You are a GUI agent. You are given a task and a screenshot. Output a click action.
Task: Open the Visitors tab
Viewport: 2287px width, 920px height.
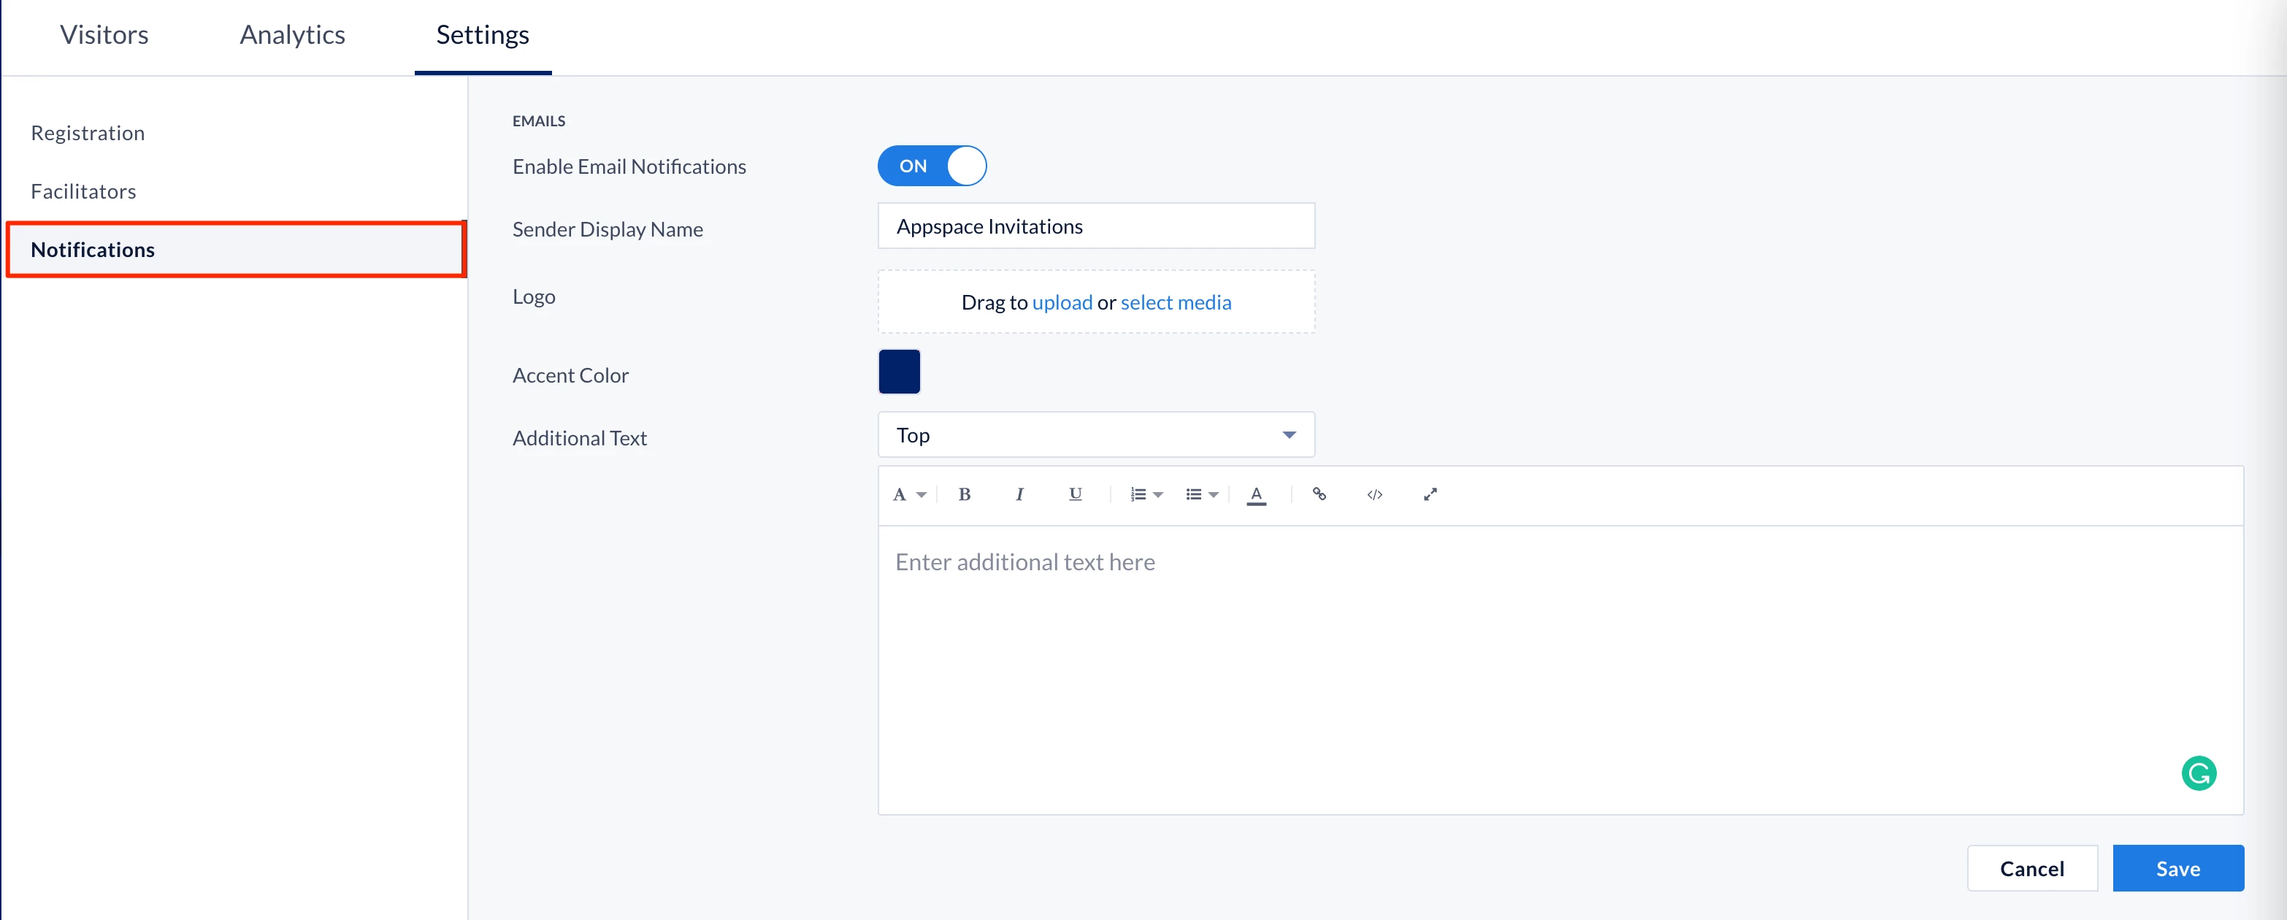tap(104, 34)
